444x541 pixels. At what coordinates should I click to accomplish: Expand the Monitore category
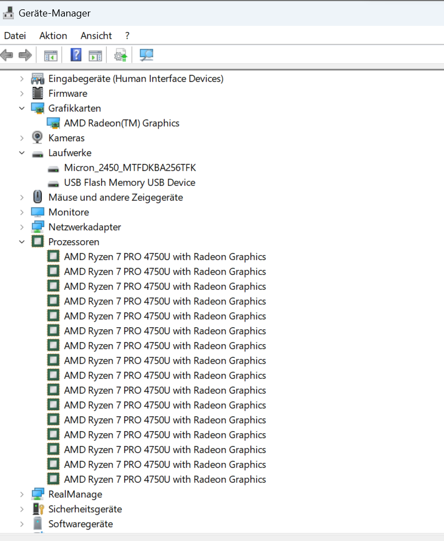click(22, 212)
